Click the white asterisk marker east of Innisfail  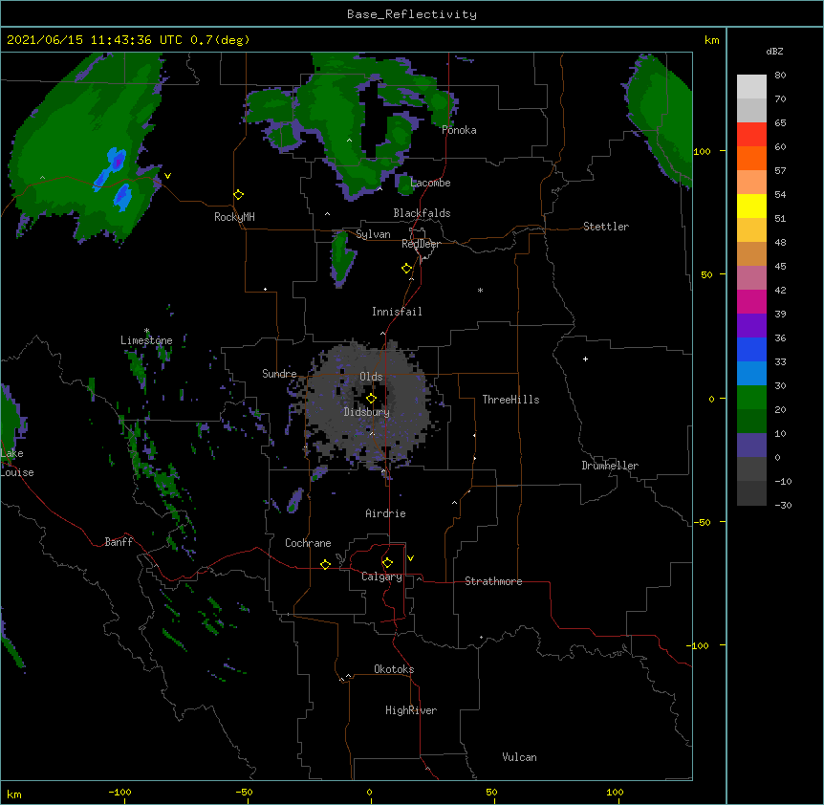480,290
